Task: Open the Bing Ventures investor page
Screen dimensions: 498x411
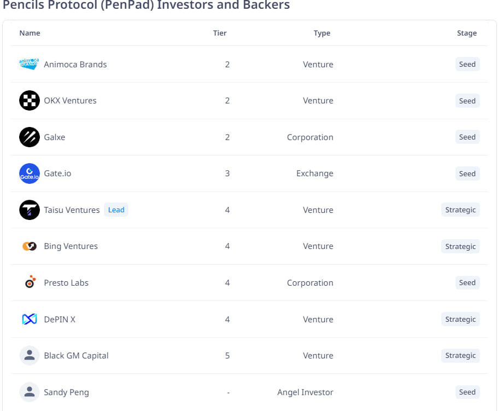Action: tap(71, 246)
